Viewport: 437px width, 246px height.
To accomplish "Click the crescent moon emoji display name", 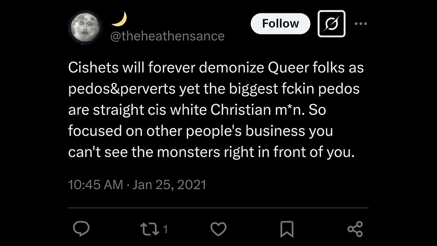I will (x=119, y=19).
